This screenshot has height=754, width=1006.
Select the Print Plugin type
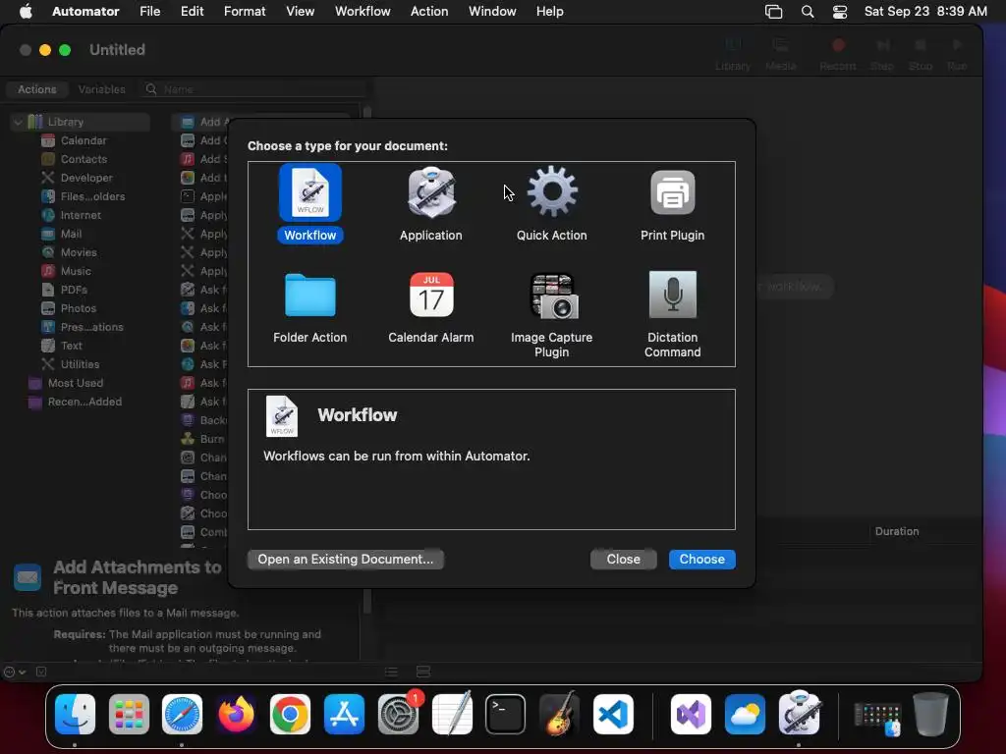click(672, 203)
